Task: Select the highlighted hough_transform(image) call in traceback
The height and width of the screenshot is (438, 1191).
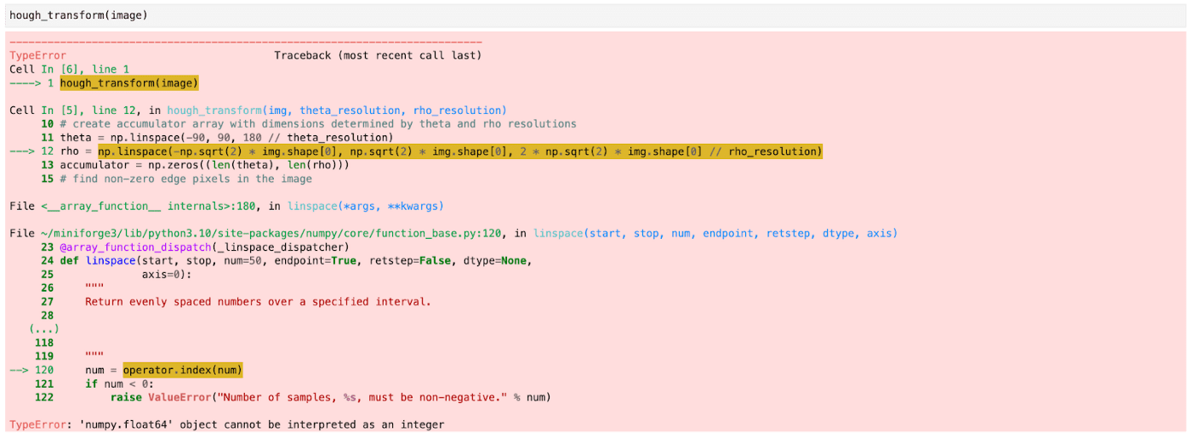Action: coord(129,83)
